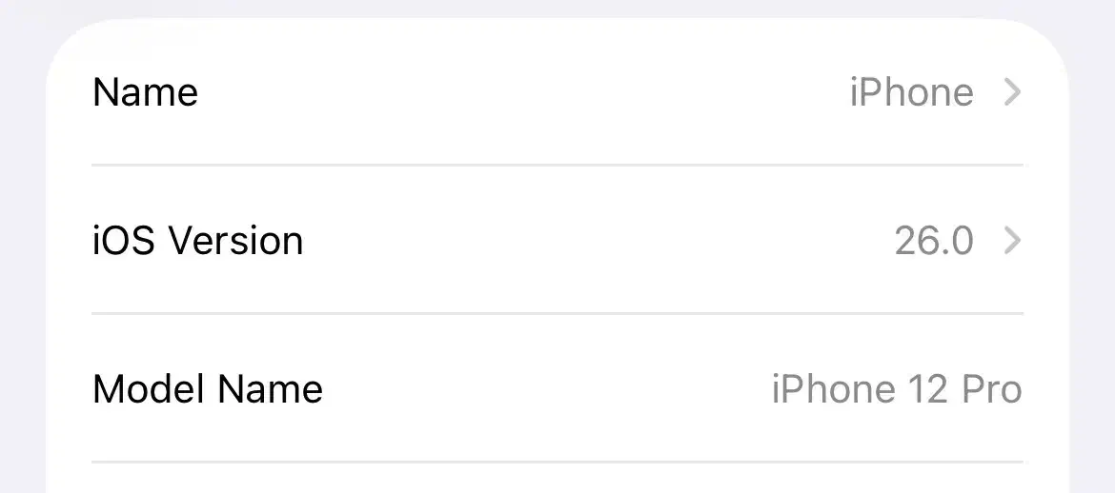Click the 26.0 version number
Screen dimensions: 1115x493
(933, 241)
